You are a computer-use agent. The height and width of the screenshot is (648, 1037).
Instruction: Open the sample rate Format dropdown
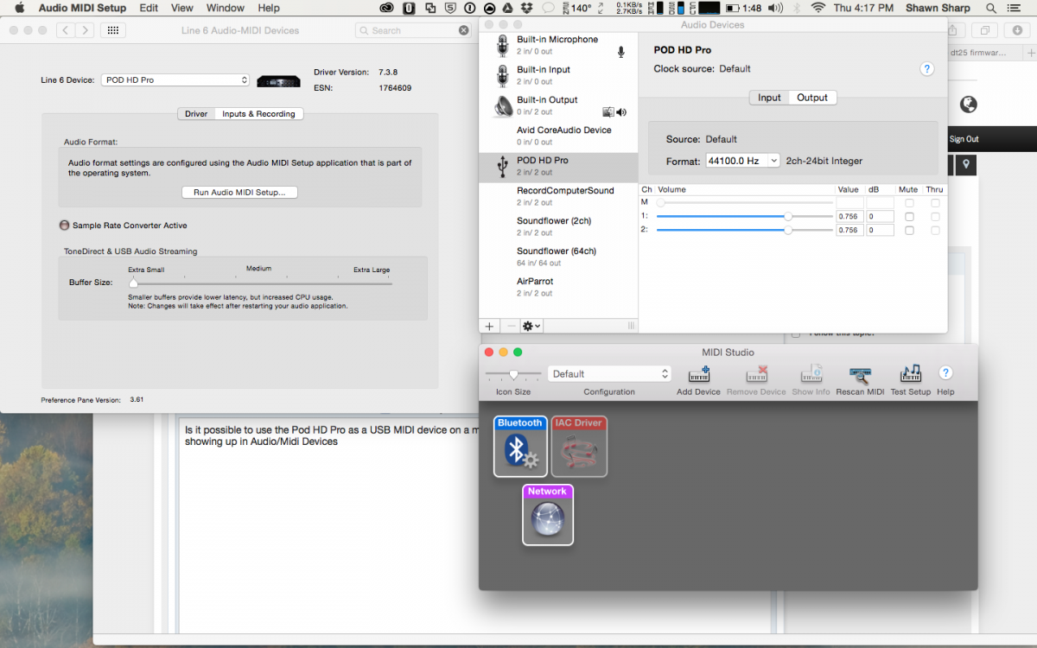pos(742,161)
